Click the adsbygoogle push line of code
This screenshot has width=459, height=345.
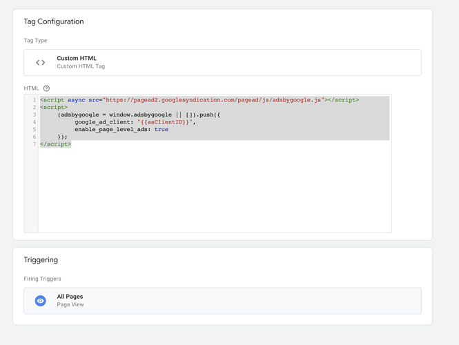point(139,115)
